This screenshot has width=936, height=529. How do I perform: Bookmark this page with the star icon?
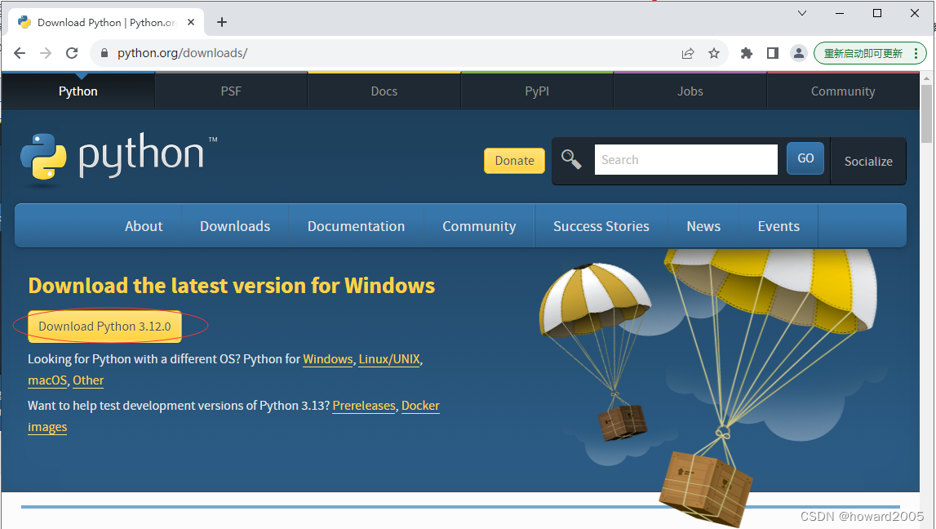[x=714, y=53]
